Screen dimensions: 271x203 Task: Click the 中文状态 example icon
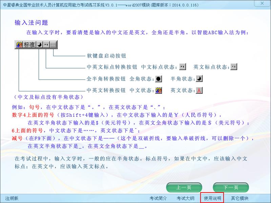pos(158,90)
